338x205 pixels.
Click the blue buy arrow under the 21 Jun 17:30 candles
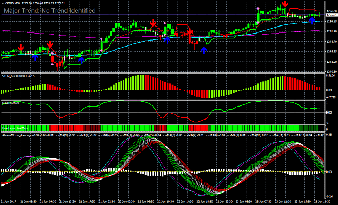[x=81, y=61]
